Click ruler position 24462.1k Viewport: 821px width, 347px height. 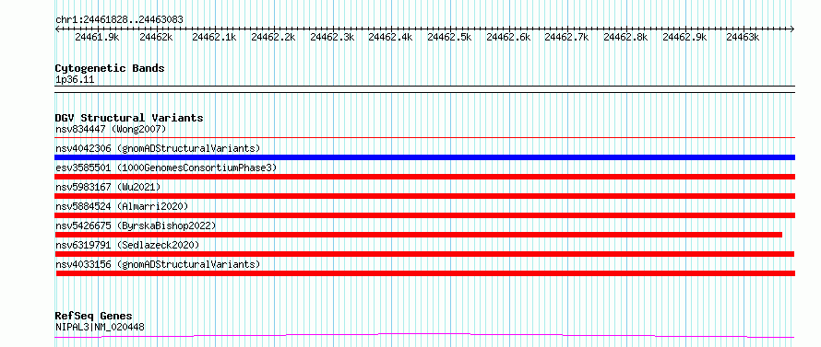215,37
